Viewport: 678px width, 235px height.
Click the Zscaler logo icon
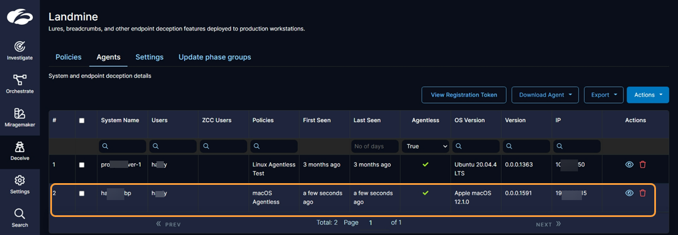click(20, 16)
